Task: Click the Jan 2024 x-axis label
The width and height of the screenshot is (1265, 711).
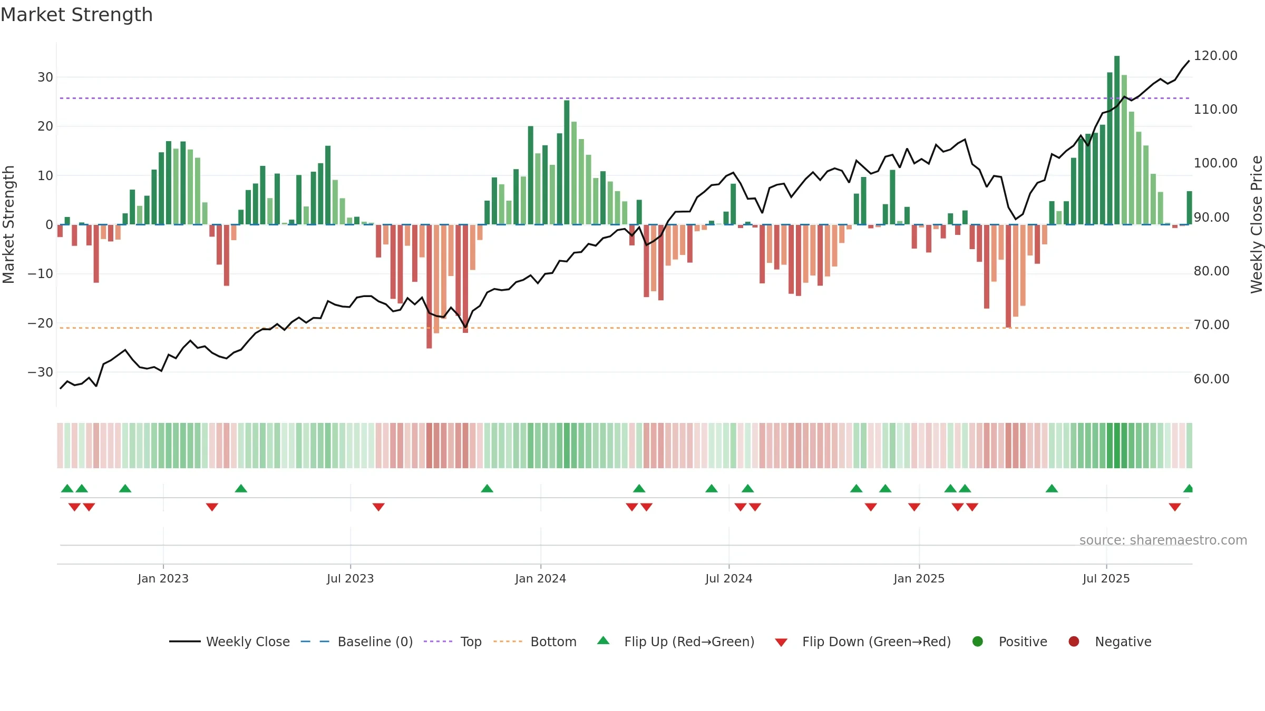Action: tap(541, 578)
